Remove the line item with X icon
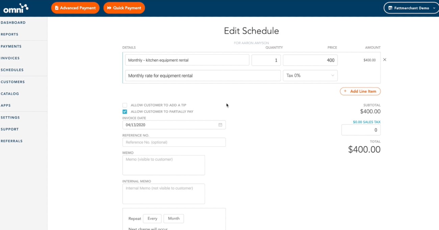439x230 pixels. [385, 60]
